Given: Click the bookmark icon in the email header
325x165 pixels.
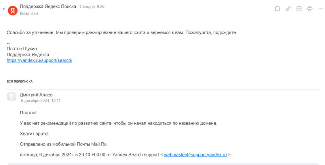Looking at the screenshot, I should click(277, 9).
